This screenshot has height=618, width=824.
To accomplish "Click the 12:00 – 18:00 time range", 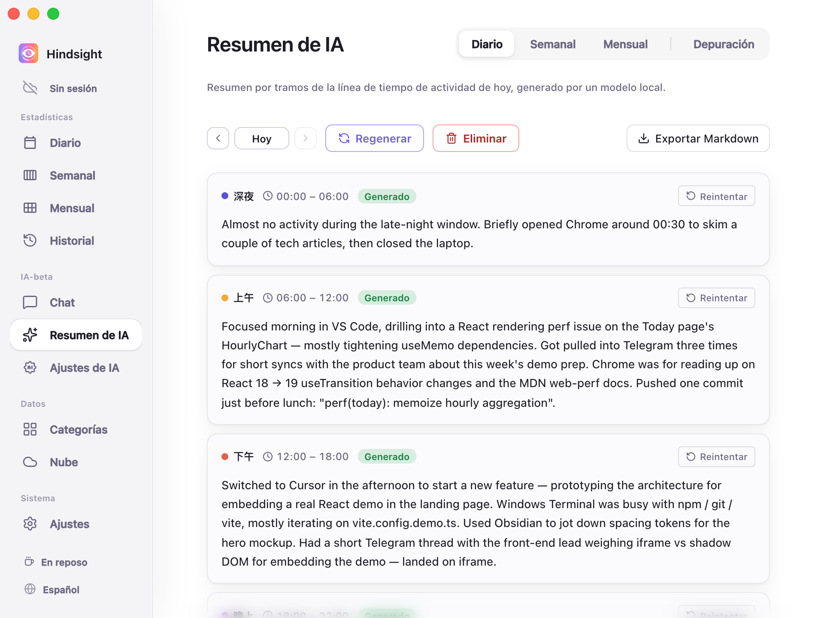I will click(x=312, y=457).
